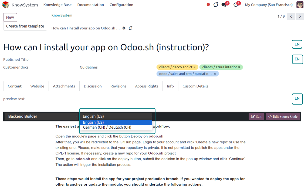Open user avatar menu
Screen dimensions: 305x191
coord(300,5)
